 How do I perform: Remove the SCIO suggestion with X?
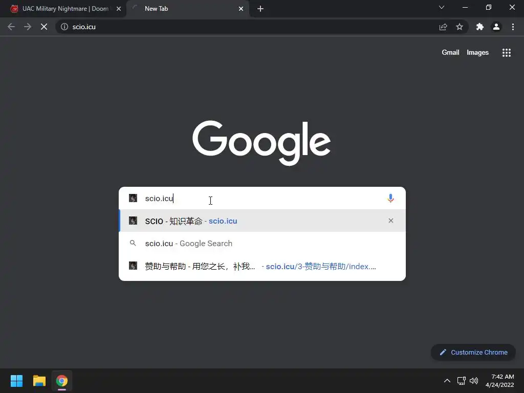coord(390,221)
